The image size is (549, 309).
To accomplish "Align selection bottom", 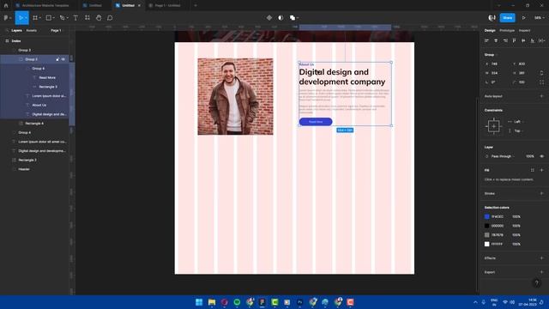I will coord(532,40).
